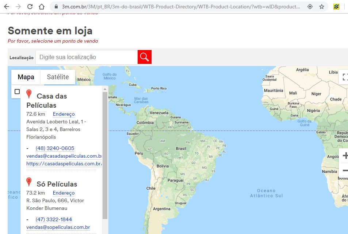Bookmark this page with star icon
348x234 pixels.
click(321, 7)
